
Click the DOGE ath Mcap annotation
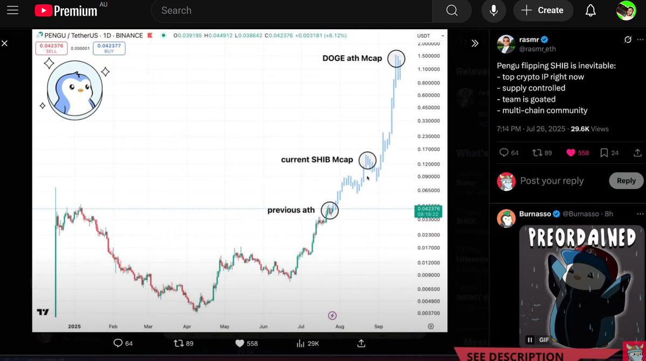[x=352, y=59]
